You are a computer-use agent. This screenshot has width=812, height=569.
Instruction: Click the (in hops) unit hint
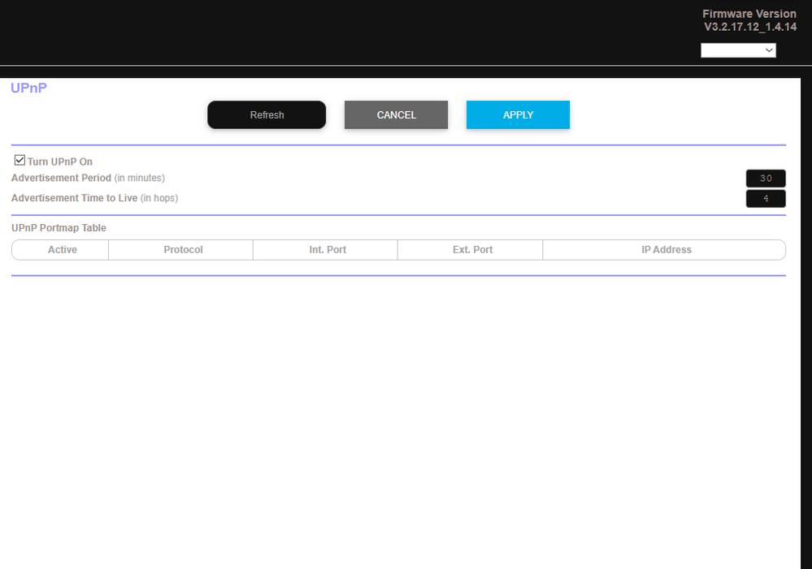pyautogui.click(x=159, y=198)
